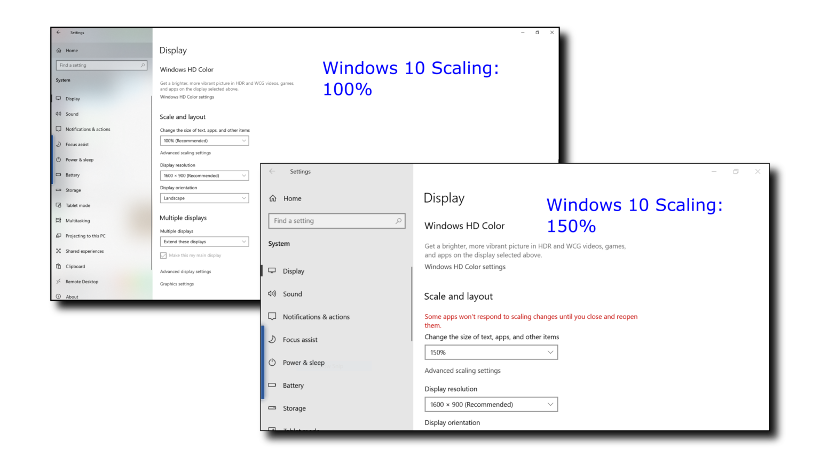The height and width of the screenshot is (457, 820).
Task: Select Power & sleep in the sidebar
Action: click(304, 362)
